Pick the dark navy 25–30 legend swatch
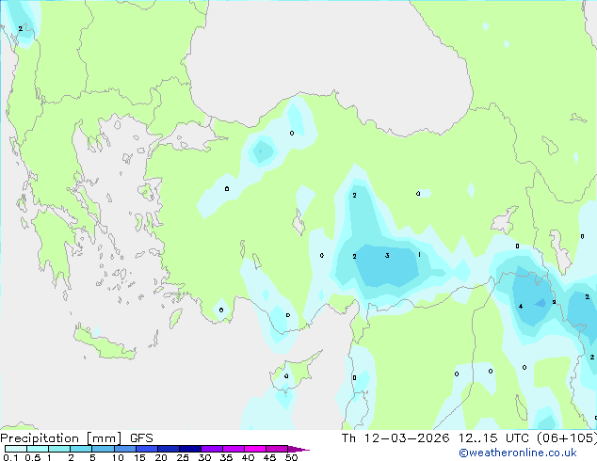Image resolution: width=597 pixels, height=461 pixels. coord(190,449)
